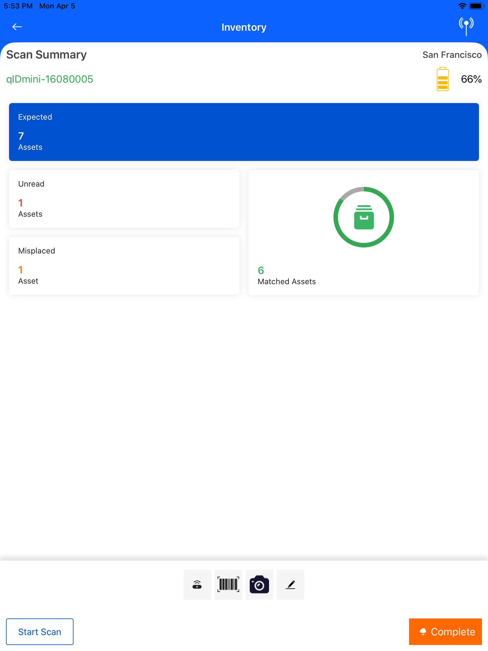Tap the qIDmini-16080005 reader name
The image size is (488, 651).
(x=50, y=79)
